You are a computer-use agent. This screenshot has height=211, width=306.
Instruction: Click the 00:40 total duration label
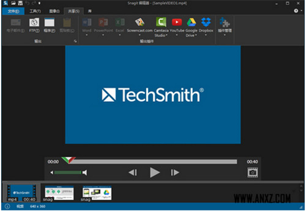tap(252, 162)
